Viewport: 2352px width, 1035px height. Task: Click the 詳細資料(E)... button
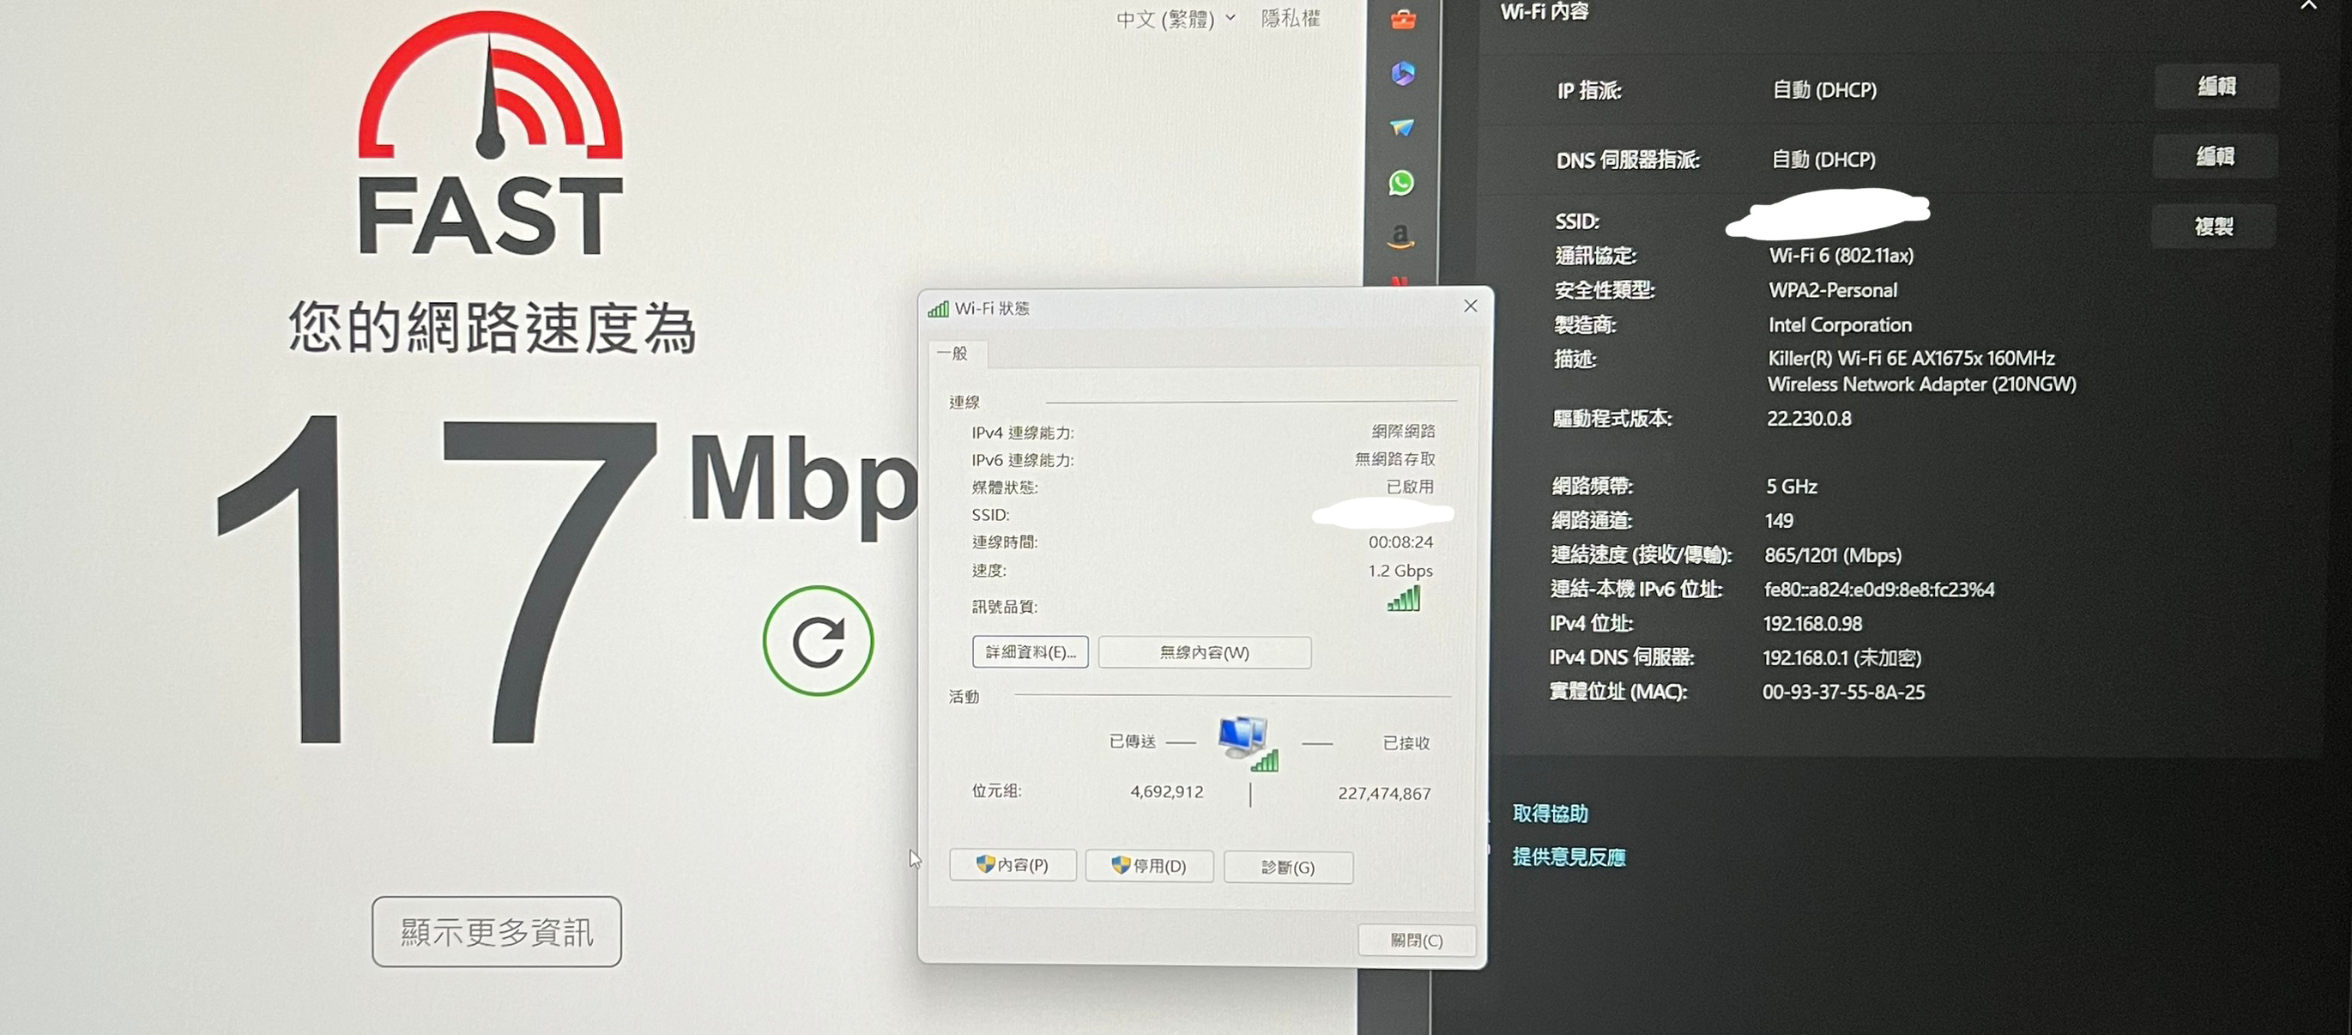[x=1030, y=652]
